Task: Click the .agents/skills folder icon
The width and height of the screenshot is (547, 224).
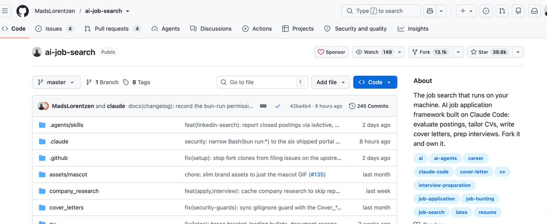Action: [42, 125]
